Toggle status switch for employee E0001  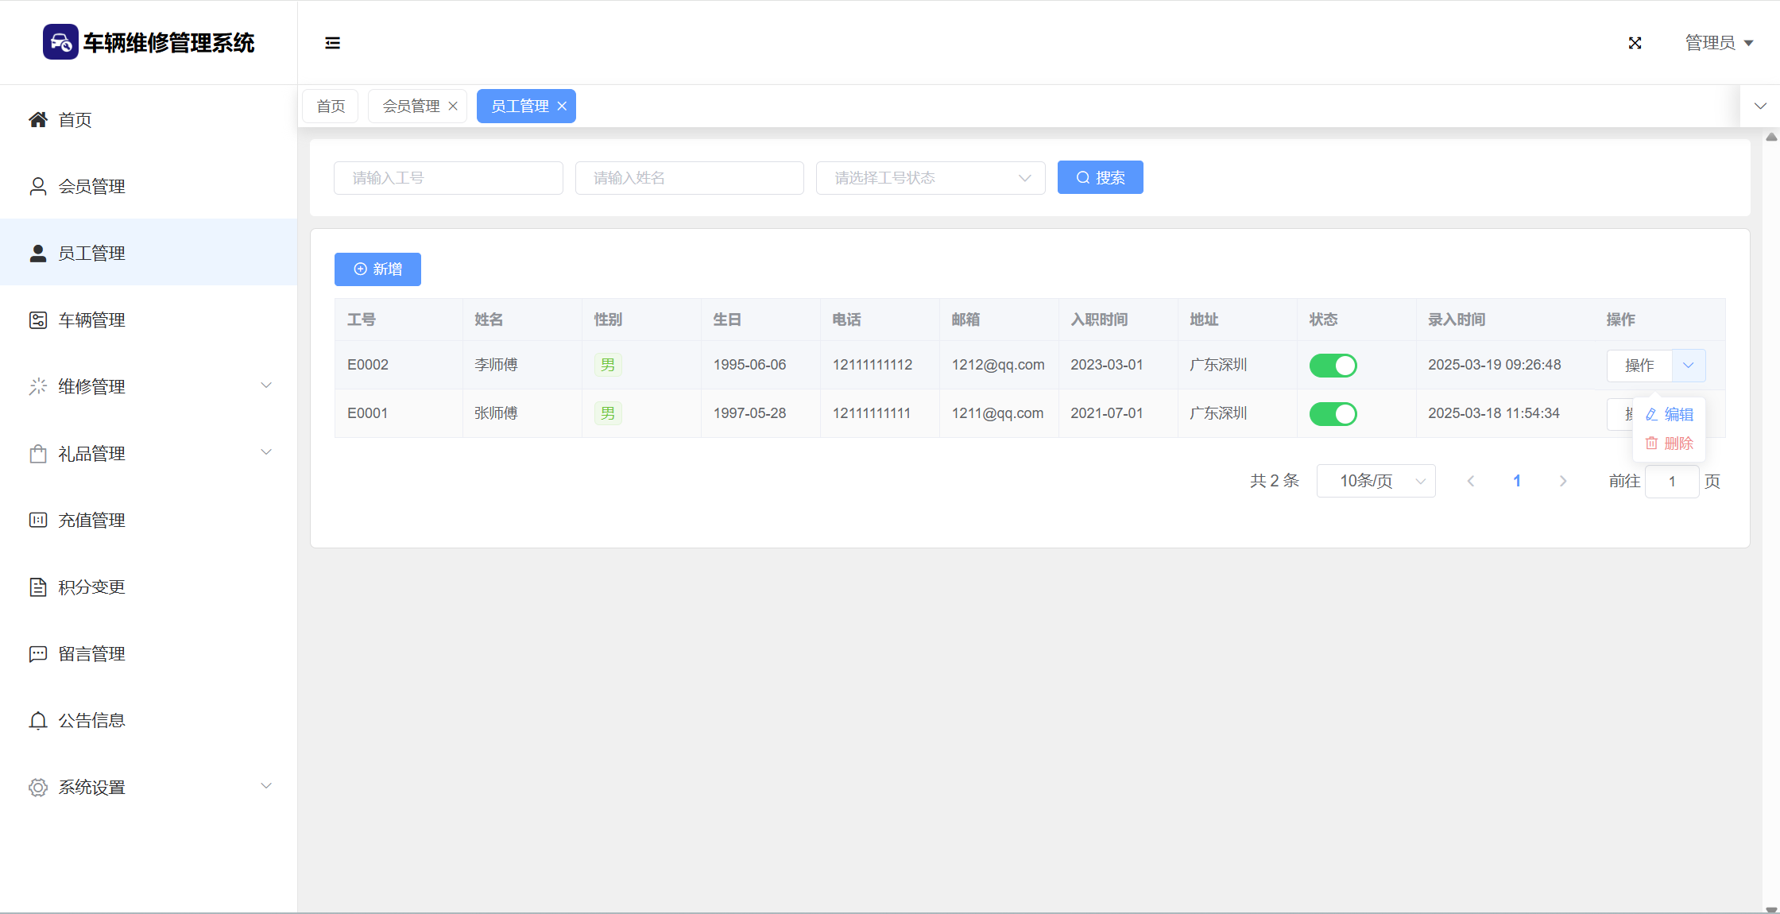pyautogui.click(x=1333, y=414)
